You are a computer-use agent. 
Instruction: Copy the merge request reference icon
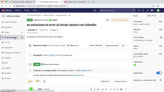(x=160, y=80)
